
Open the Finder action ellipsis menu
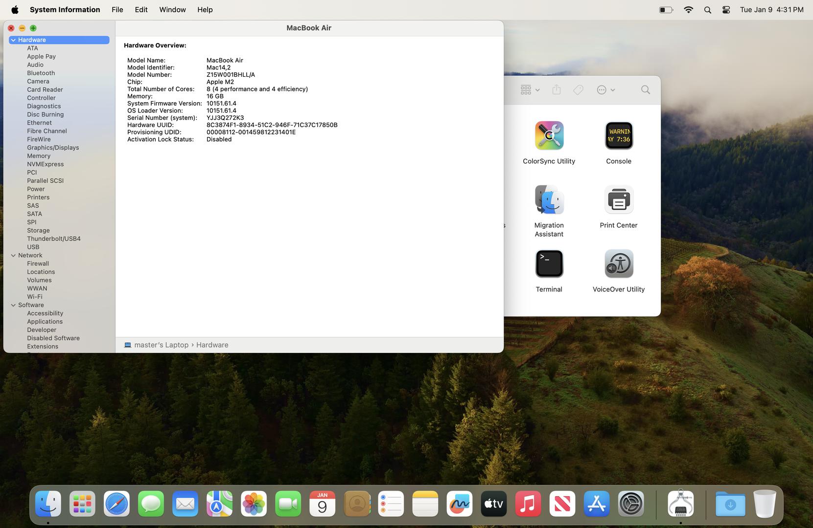(606, 90)
